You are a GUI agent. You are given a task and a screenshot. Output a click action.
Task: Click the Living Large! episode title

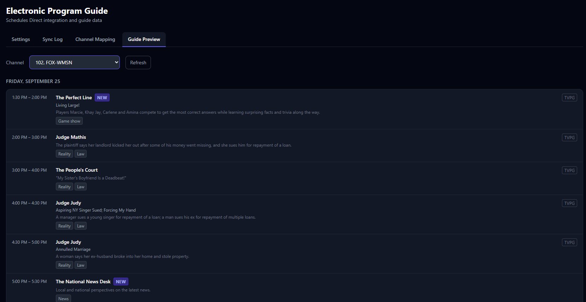tap(68, 105)
